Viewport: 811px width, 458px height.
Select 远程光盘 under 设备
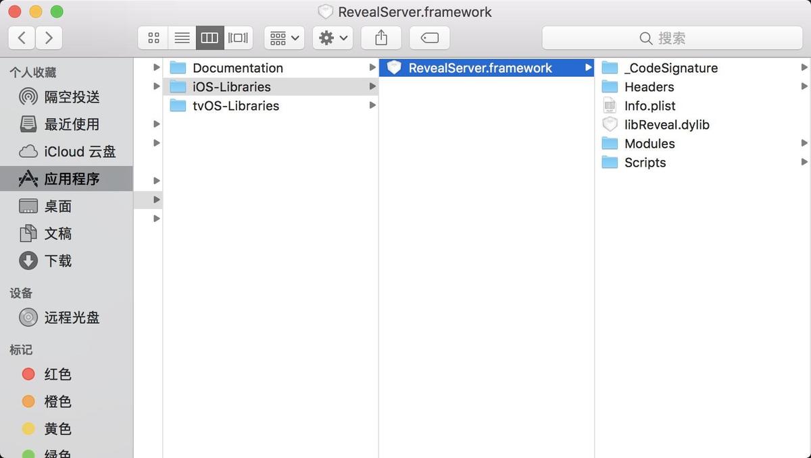click(x=66, y=317)
